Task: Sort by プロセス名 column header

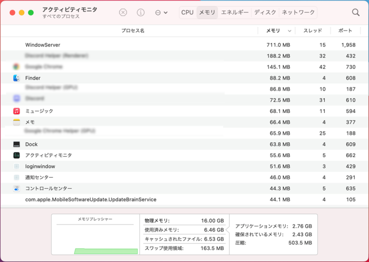Action: coord(133,31)
